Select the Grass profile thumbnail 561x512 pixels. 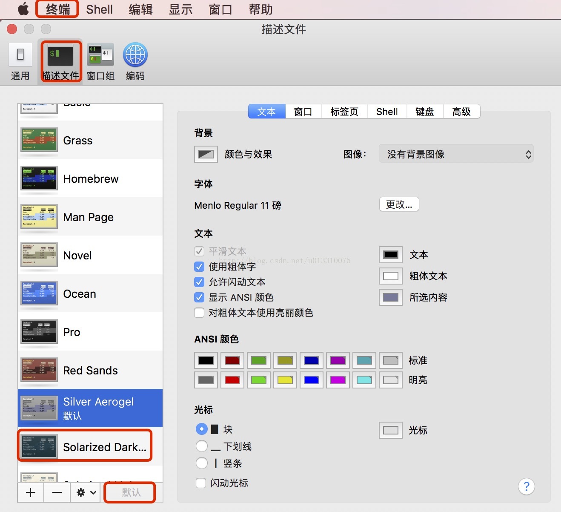[x=39, y=140]
